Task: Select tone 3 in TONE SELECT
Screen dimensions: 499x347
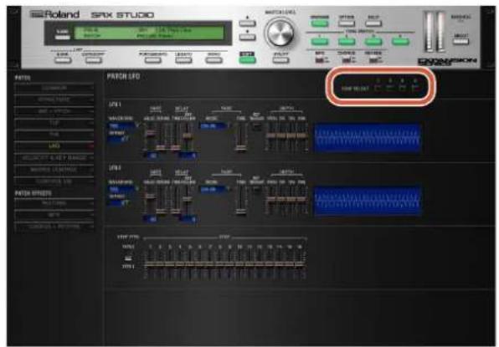Action: 403,88
